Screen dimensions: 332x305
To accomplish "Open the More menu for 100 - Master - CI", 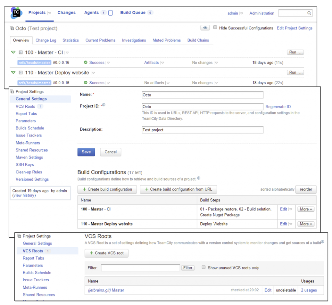I will (x=306, y=209).
